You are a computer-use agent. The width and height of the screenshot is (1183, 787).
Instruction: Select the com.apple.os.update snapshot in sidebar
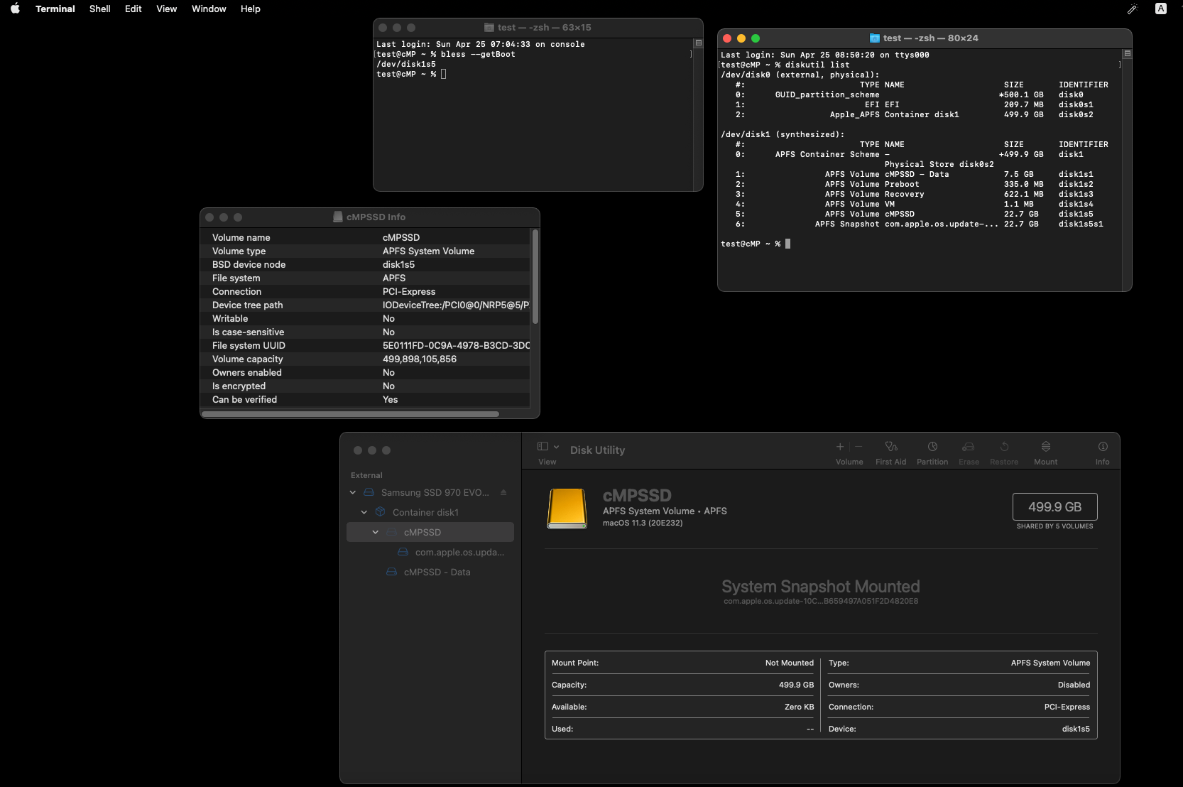[x=459, y=552]
